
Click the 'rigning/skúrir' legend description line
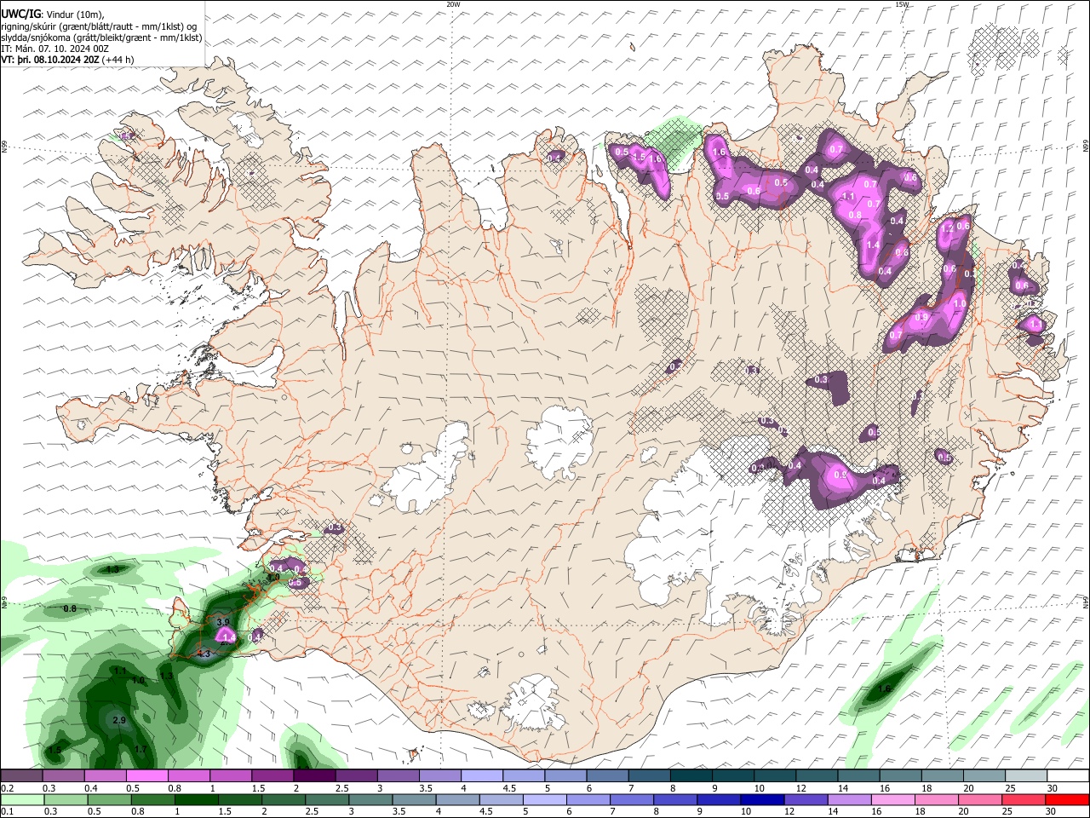[x=99, y=26]
